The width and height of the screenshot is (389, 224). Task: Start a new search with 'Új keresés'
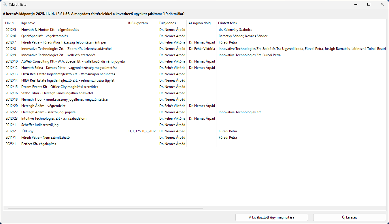click(349, 217)
